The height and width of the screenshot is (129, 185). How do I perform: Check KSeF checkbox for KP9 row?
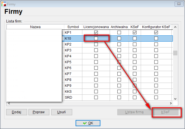tap(135, 85)
